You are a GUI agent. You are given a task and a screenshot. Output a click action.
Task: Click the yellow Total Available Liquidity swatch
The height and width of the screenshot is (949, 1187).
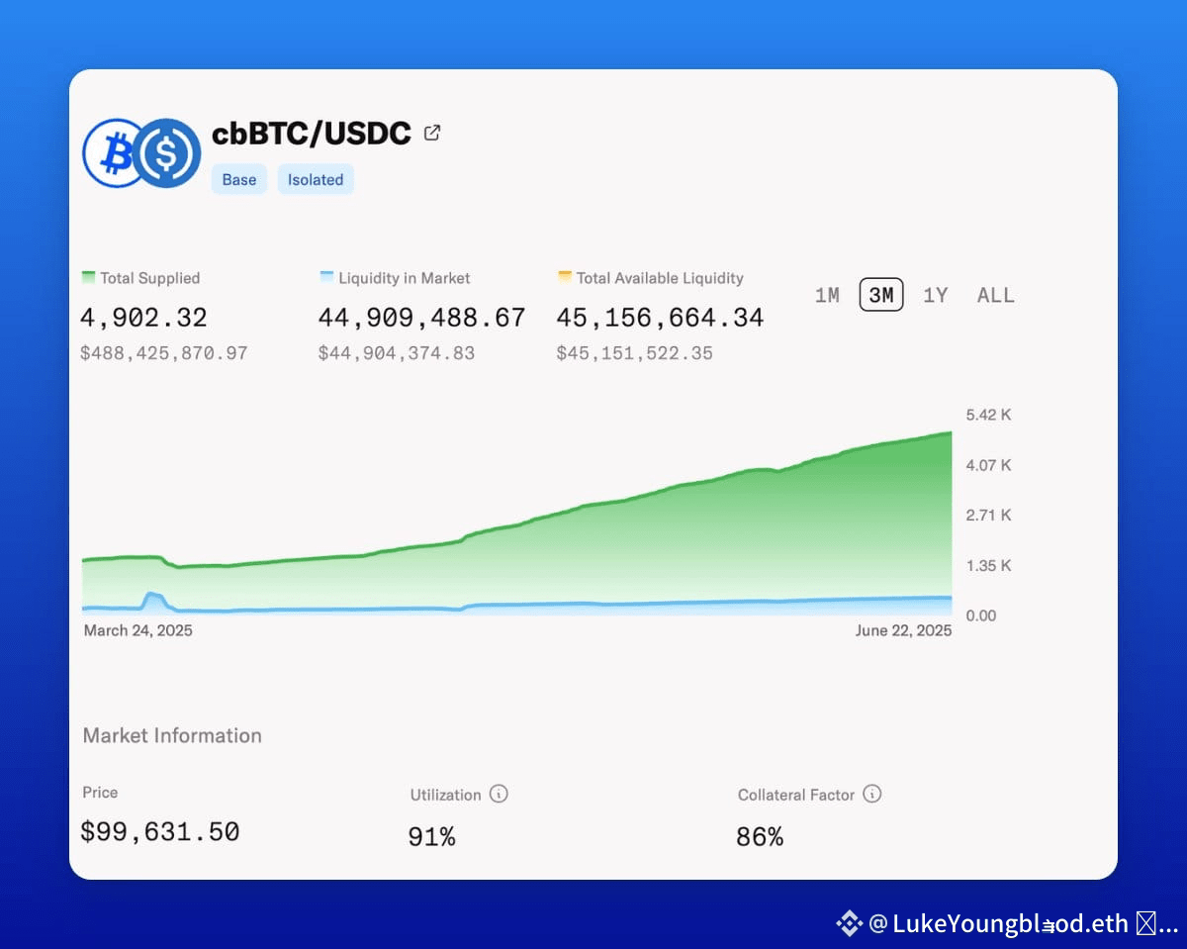pyautogui.click(x=565, y=277)
